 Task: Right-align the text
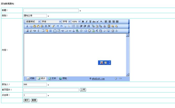(113, 21)
